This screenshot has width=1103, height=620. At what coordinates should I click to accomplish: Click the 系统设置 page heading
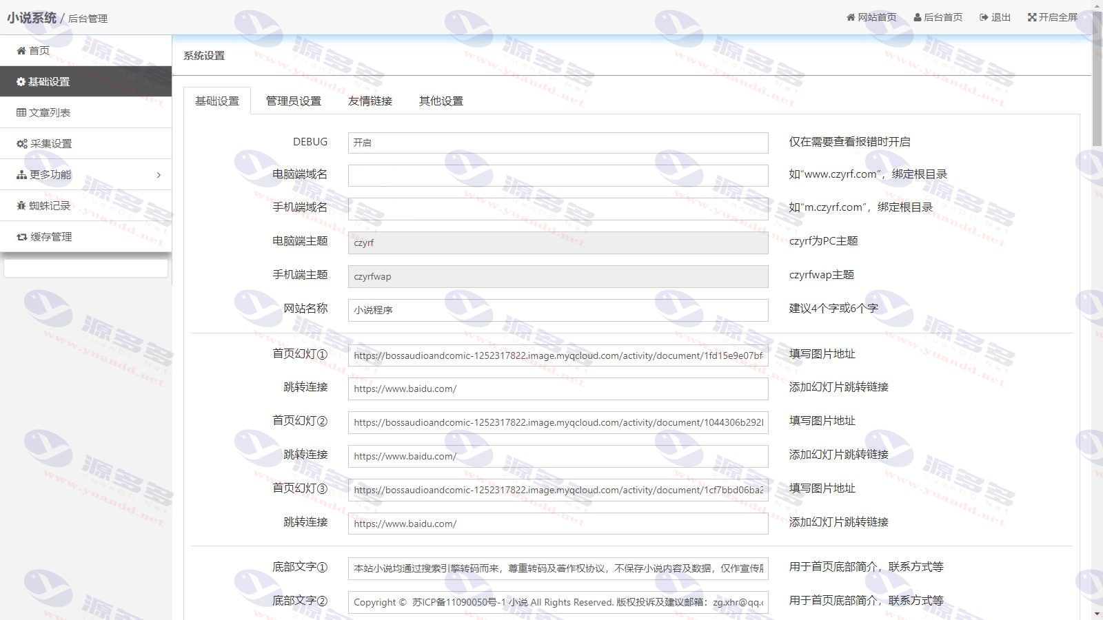point(204,56)
